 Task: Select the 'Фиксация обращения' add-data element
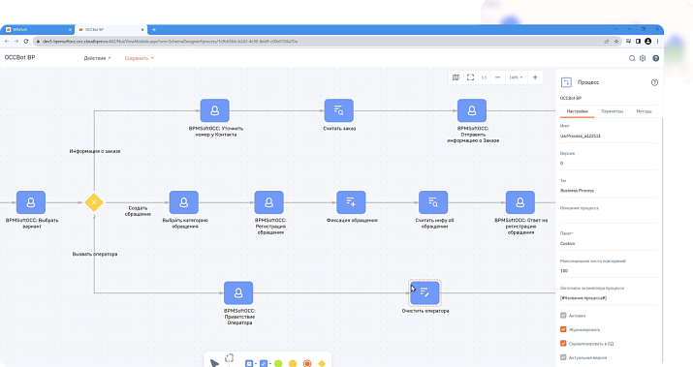tap(351, 202)
